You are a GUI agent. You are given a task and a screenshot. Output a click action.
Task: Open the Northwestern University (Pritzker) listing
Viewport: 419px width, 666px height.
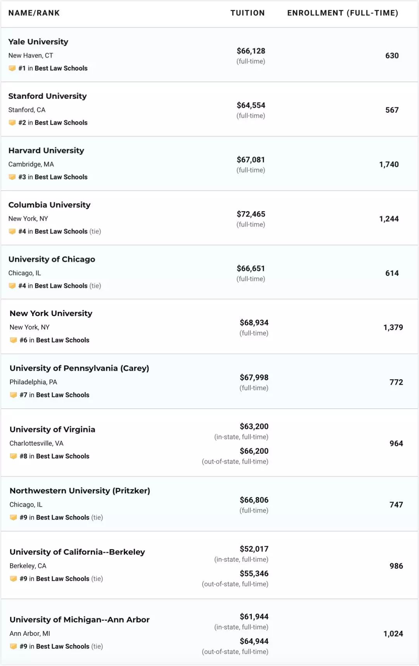point(80,490)
